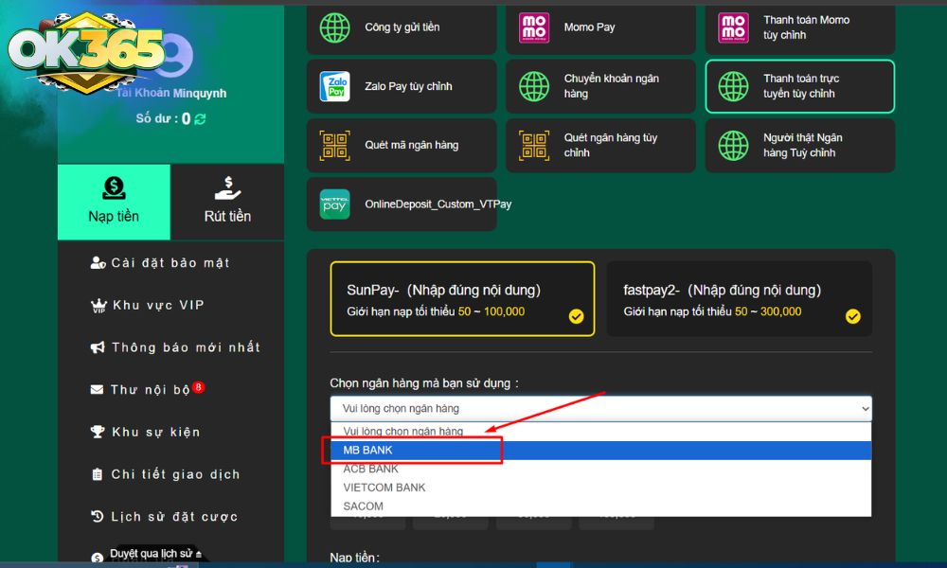Choose Thanh toán trực tuyến tùy chỉnh method
Image resolution: width=947 pixels, height=568 pixels.
pos(799,86)
